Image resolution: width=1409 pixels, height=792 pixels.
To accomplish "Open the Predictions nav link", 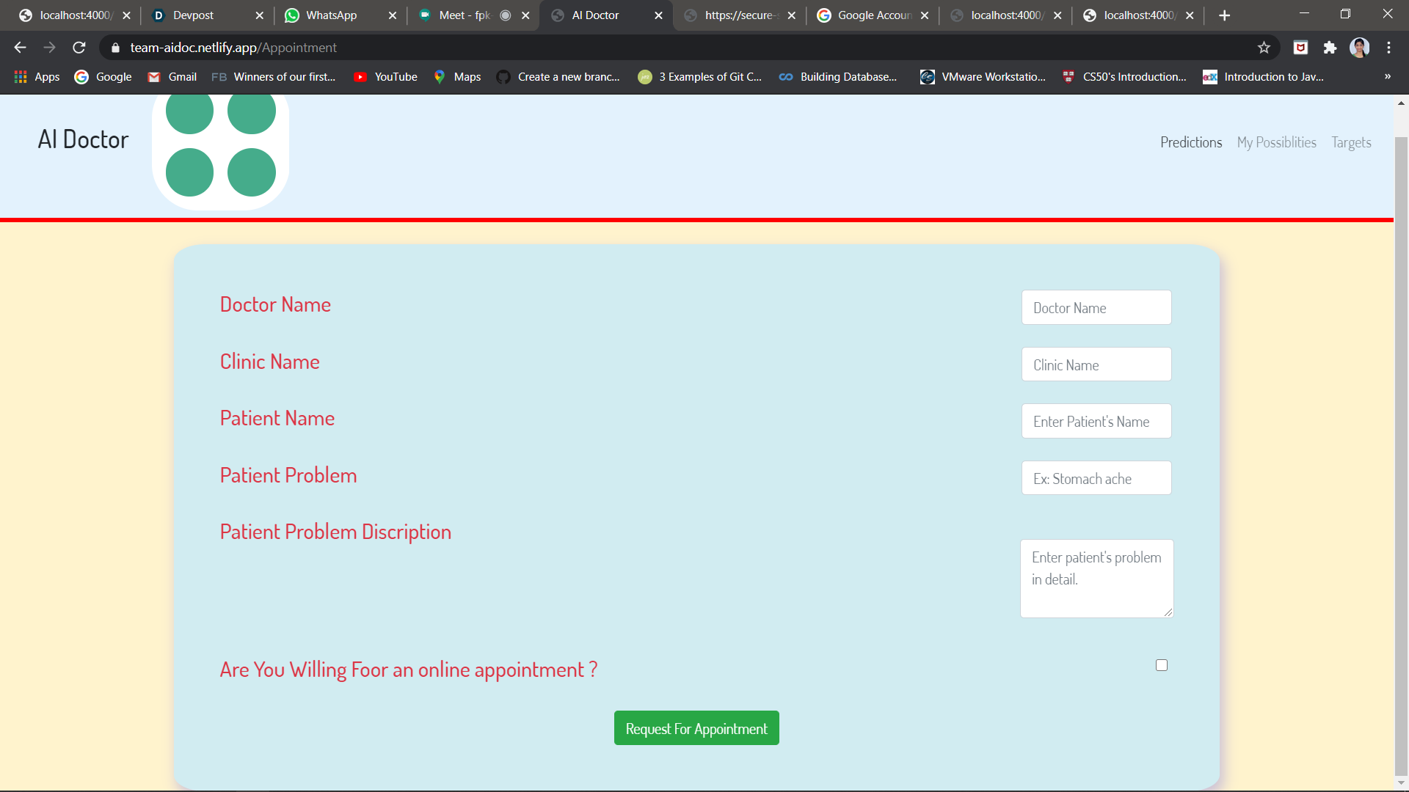I will [x=1190, y=142].
